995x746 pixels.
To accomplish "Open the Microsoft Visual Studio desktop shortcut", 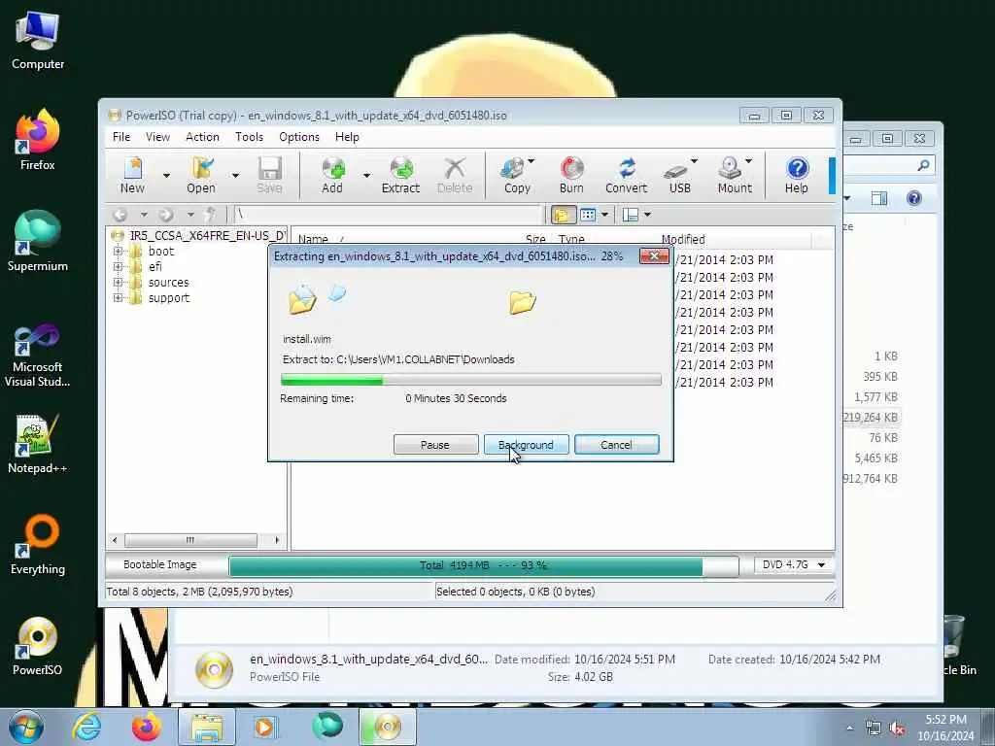I will (x=38, y=356).
